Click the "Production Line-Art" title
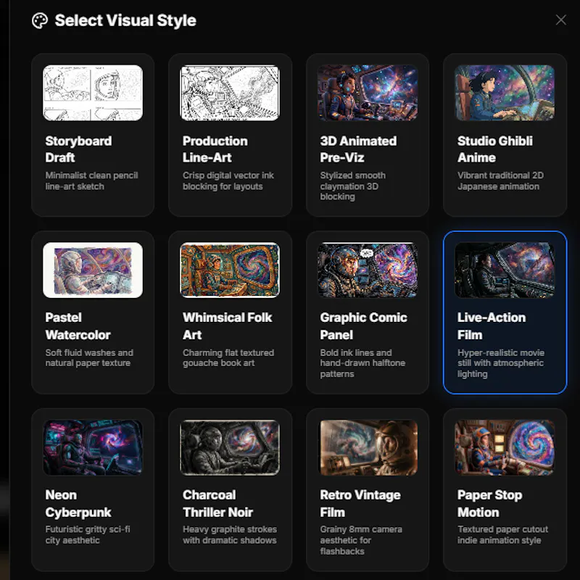Screen dimensions: 580x580 [x=215, y=149]
